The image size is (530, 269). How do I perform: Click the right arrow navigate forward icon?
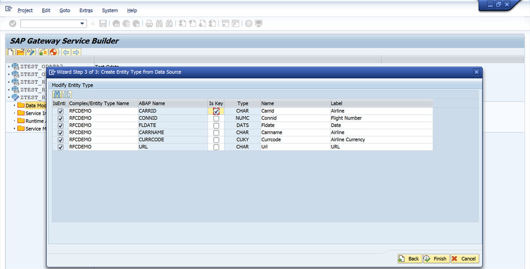[76, 52]
